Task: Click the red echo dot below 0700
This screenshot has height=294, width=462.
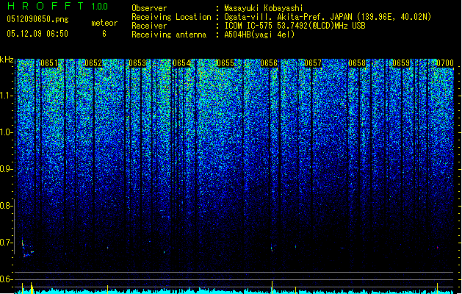Action: 438,248
